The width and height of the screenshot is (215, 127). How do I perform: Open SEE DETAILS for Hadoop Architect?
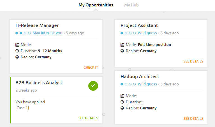coord(193,119)
